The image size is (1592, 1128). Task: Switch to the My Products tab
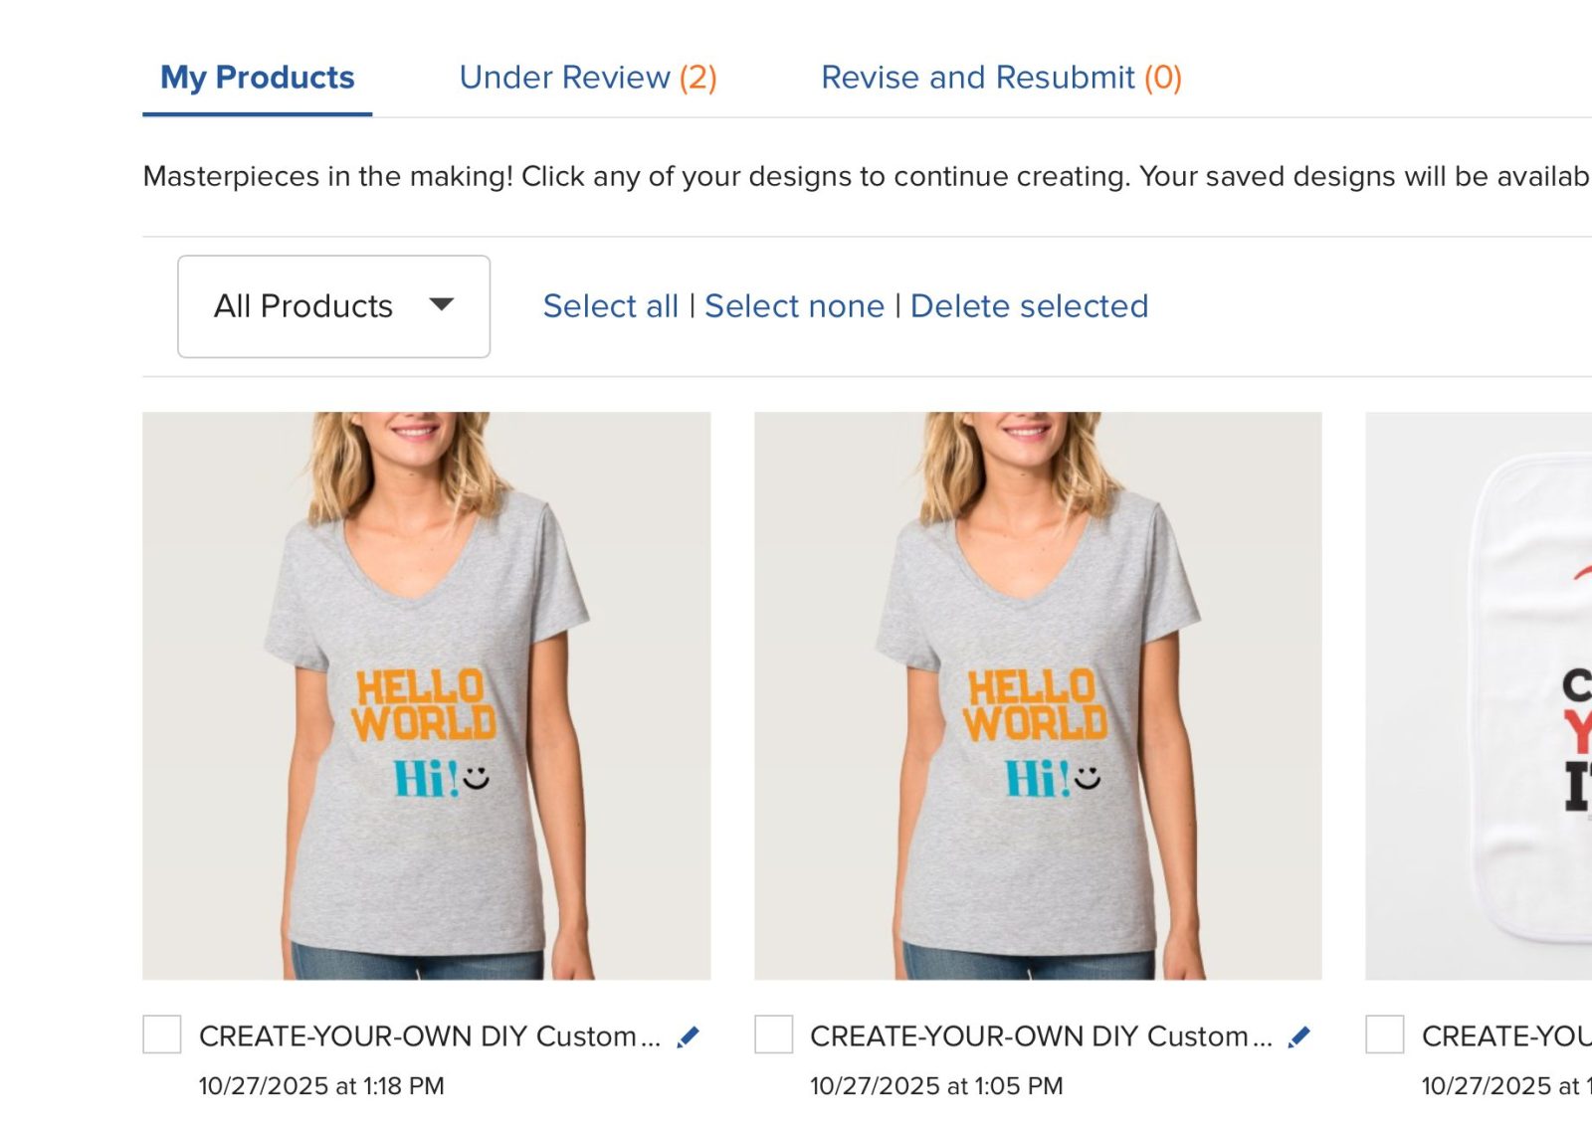(257, 78)
